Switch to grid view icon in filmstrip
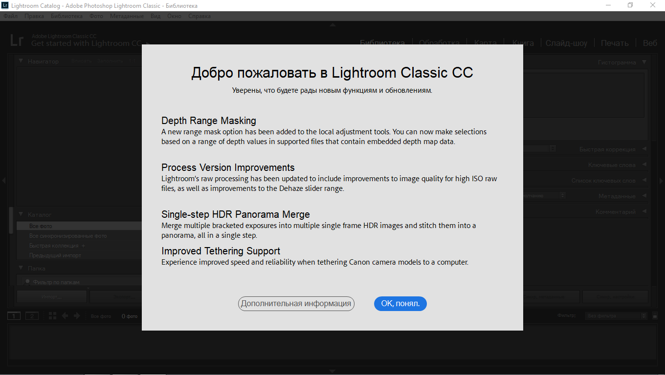Image resolution: width=665 pixels, height=375 pixels. (x=52, y=316)
